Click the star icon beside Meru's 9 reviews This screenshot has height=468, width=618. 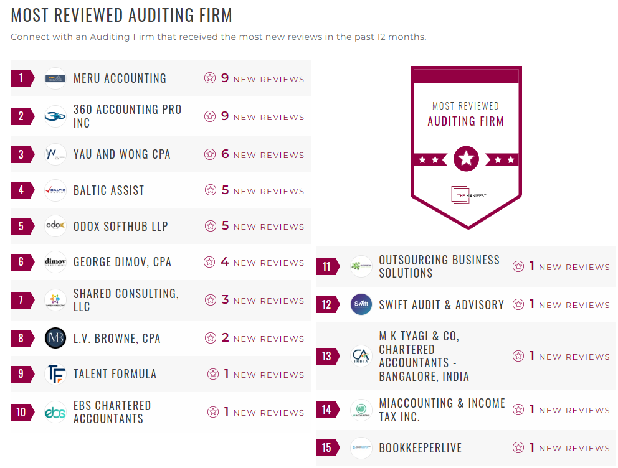(210, 78)
